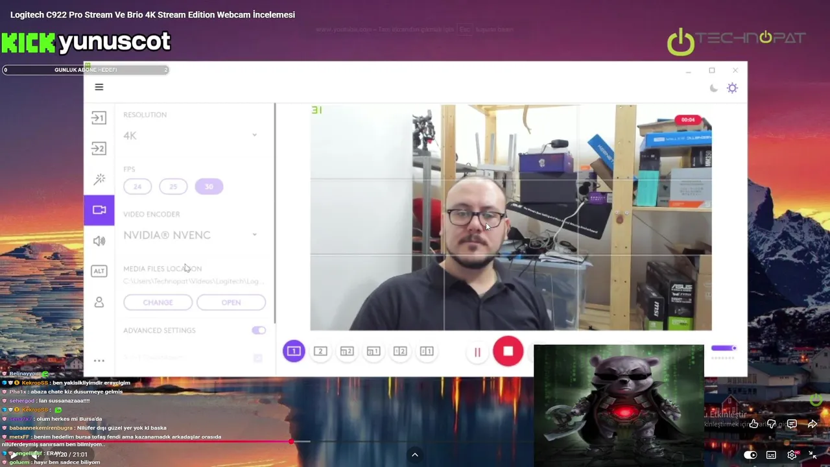The image size is (830, 467).
Task: Click the CHANGE media location button
Action: [158, 302]
